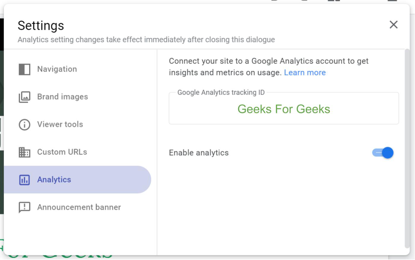The width and height of the screenshot is (415, 260).
Task: Switch to Announcement banner settings
Action: pos(79,207)
